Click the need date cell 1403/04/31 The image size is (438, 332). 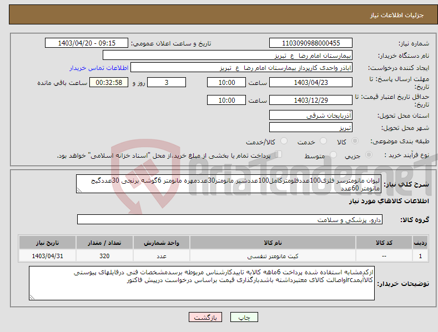click(x=48, y=256)
